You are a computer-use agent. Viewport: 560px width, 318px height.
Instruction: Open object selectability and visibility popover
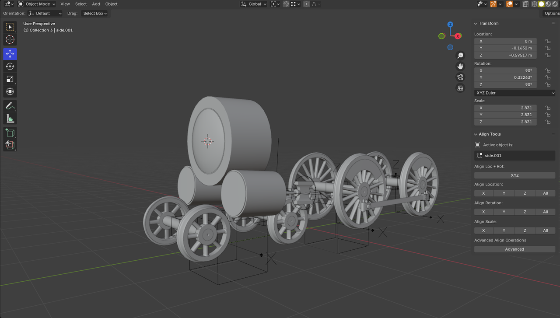click(481, 4)
